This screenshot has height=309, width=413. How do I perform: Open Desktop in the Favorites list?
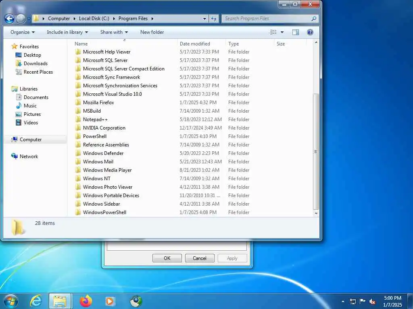32,55
